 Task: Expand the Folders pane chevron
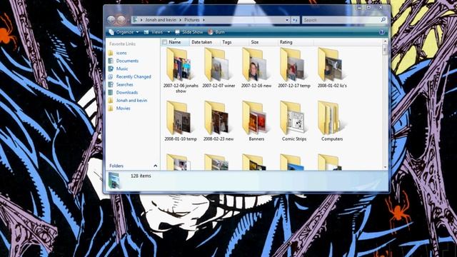(156, 166)
